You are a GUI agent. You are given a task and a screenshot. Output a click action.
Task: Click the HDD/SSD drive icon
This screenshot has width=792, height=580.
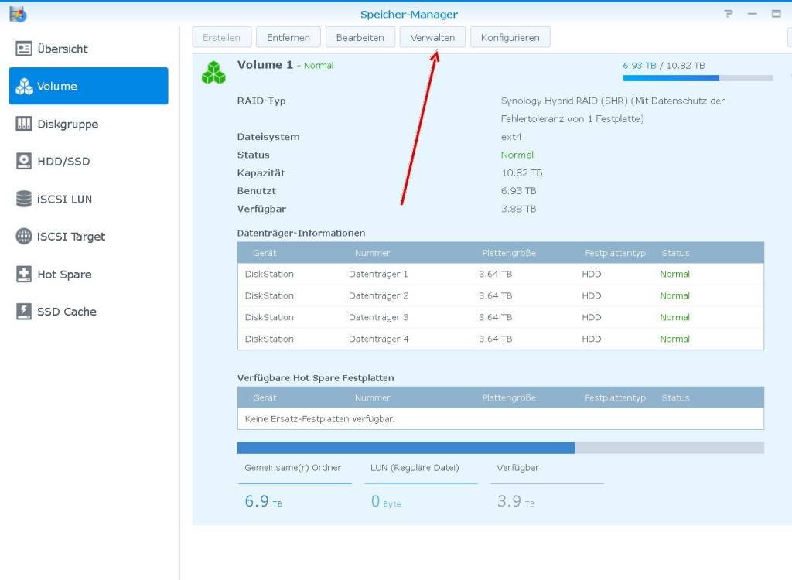[24, 161]
